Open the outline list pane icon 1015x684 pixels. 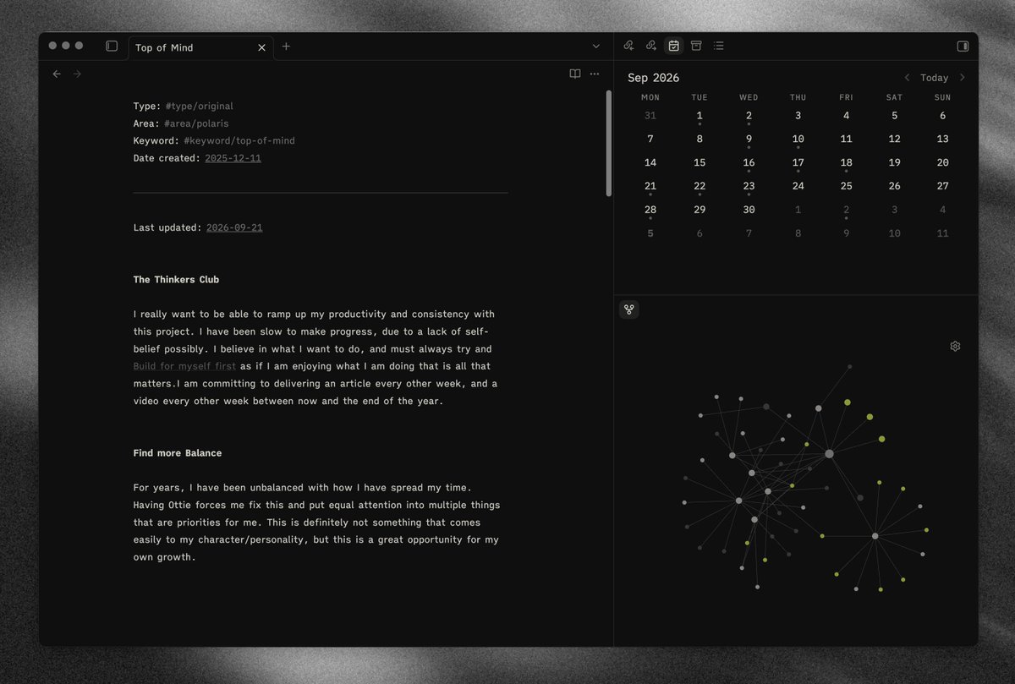click(718, 46)
